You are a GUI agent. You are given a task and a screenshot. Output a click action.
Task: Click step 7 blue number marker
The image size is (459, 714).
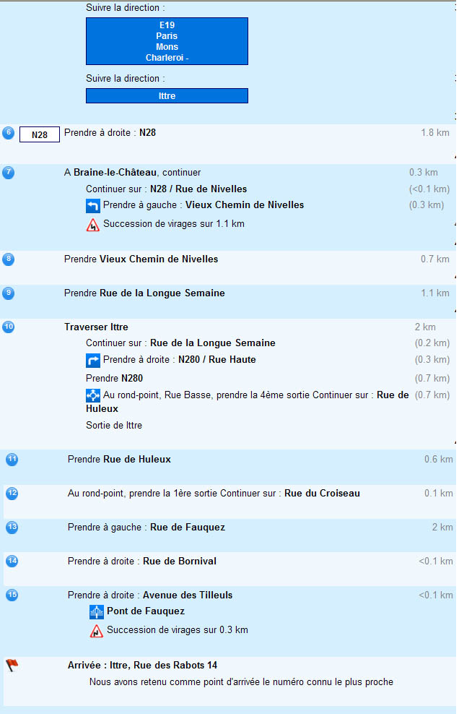click(8, 173)
